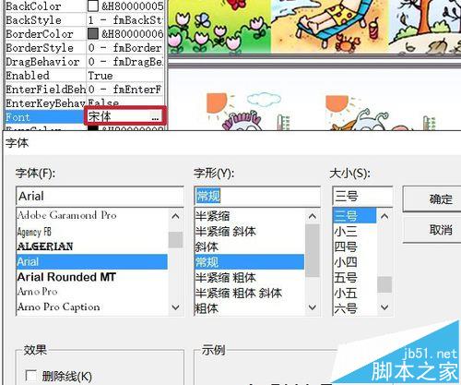Click the font size list scrollbar thumb

[x=384, y=284]
